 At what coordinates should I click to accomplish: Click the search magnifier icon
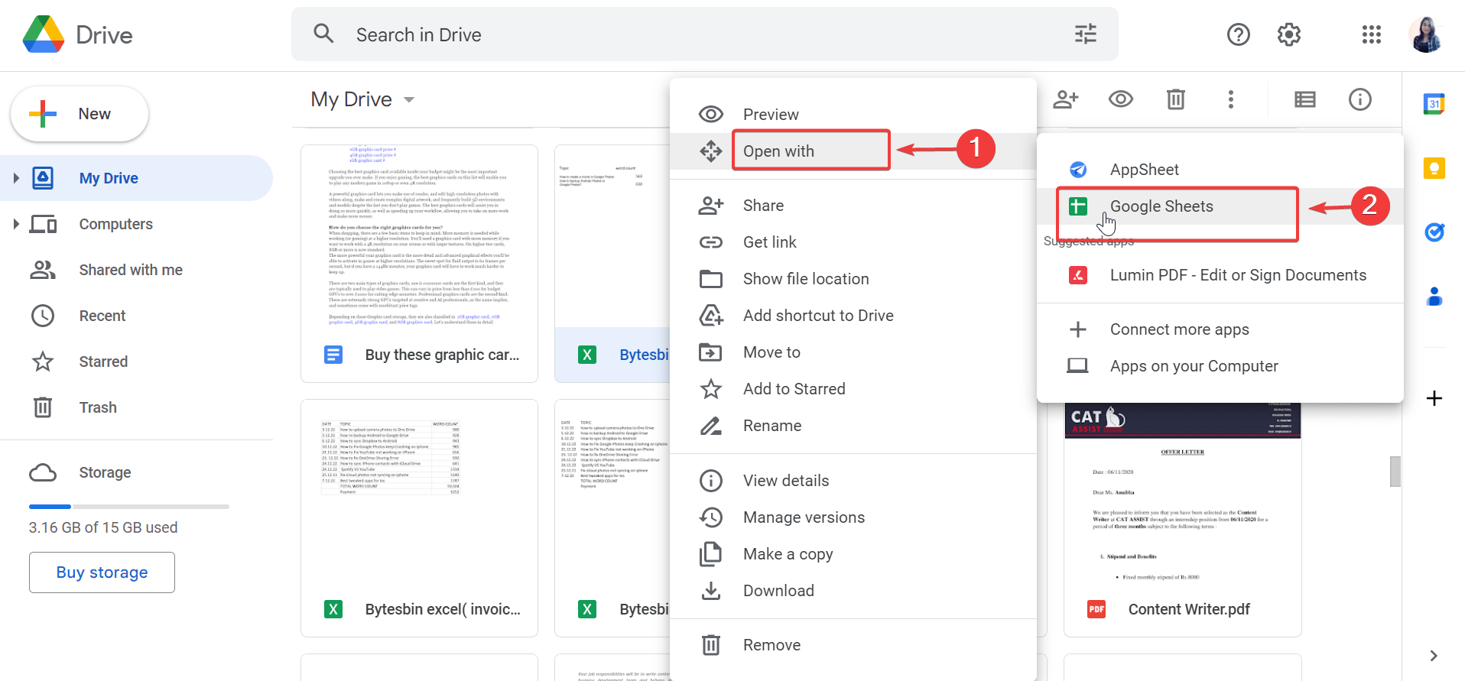click(323, 34)
